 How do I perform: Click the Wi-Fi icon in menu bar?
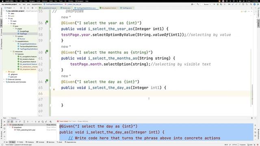click(234, 1)
